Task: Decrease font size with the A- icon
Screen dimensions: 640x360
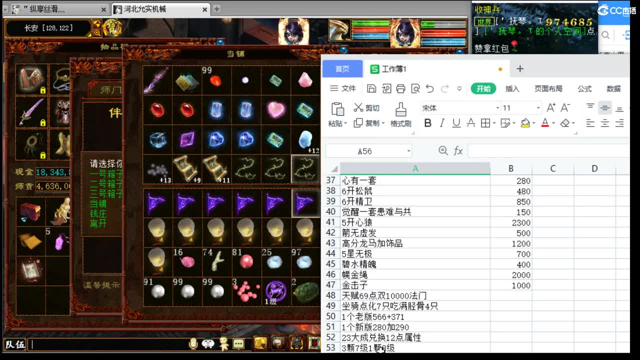Action: 565,107
